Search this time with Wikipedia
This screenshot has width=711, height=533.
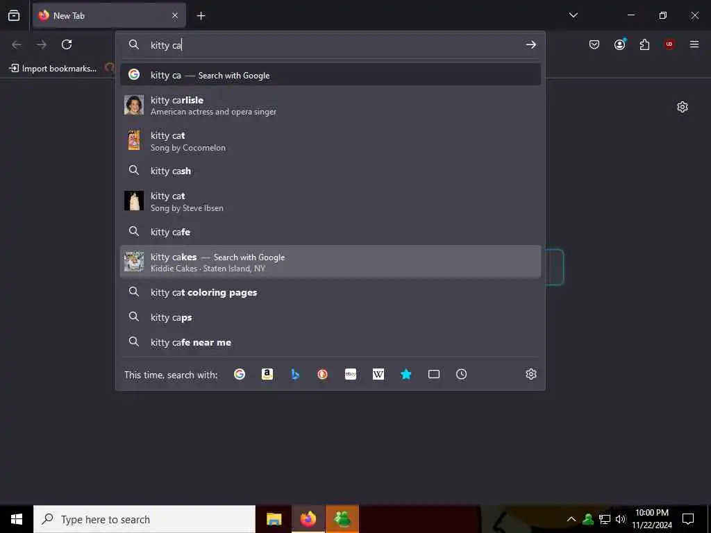click(378, 374)
